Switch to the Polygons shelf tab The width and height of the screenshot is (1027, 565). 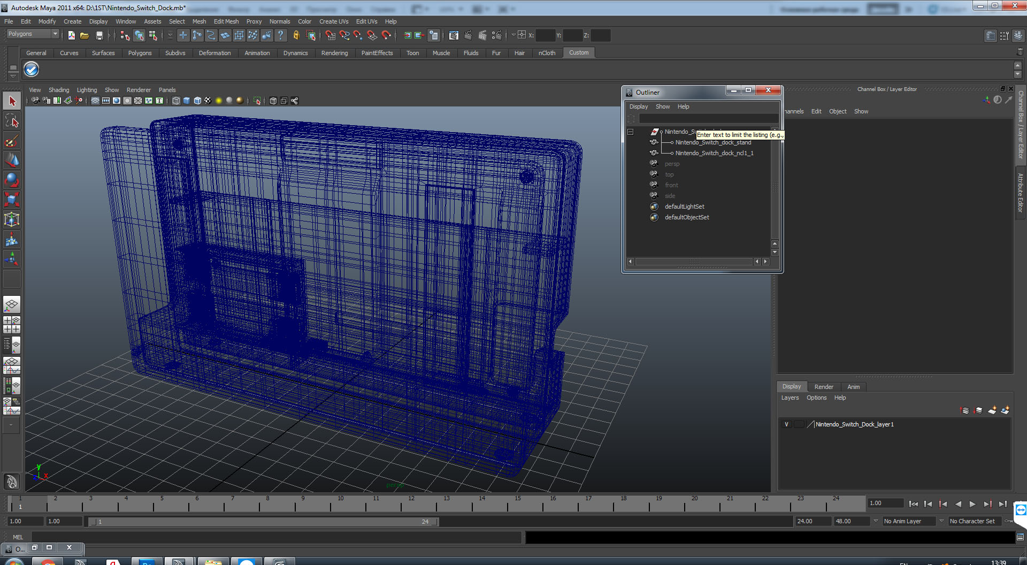(x=140, y=53)
